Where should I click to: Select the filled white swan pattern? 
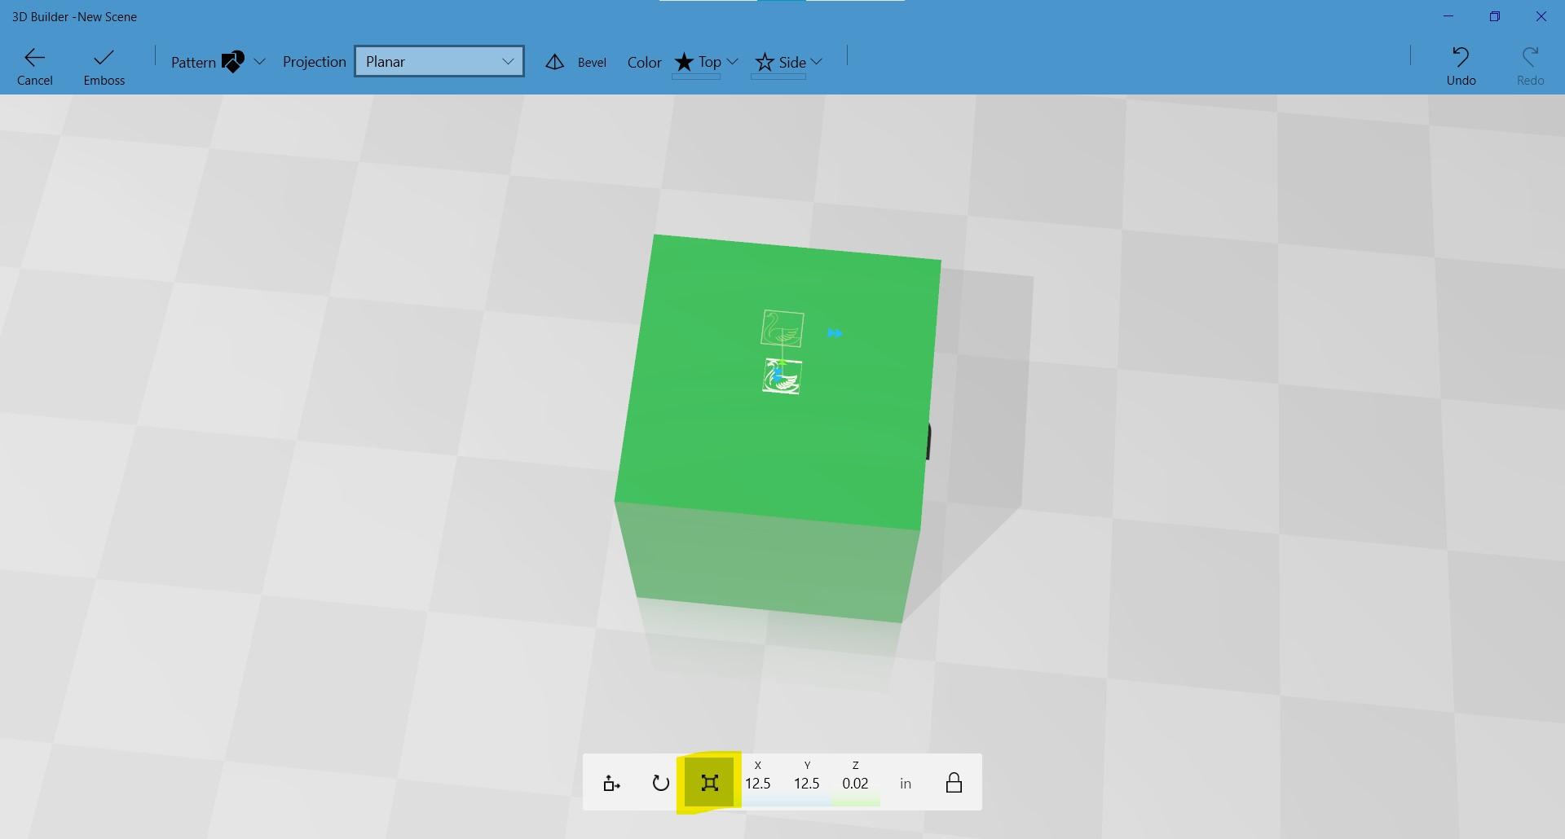click(782, 377)
